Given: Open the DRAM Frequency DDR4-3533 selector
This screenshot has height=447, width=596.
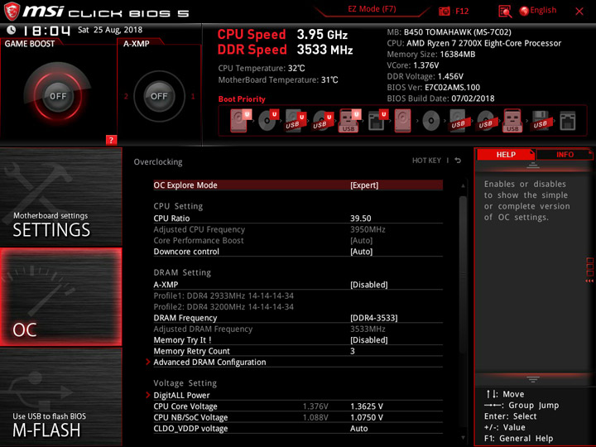Looking at the screenshot, I should point(373,318).
